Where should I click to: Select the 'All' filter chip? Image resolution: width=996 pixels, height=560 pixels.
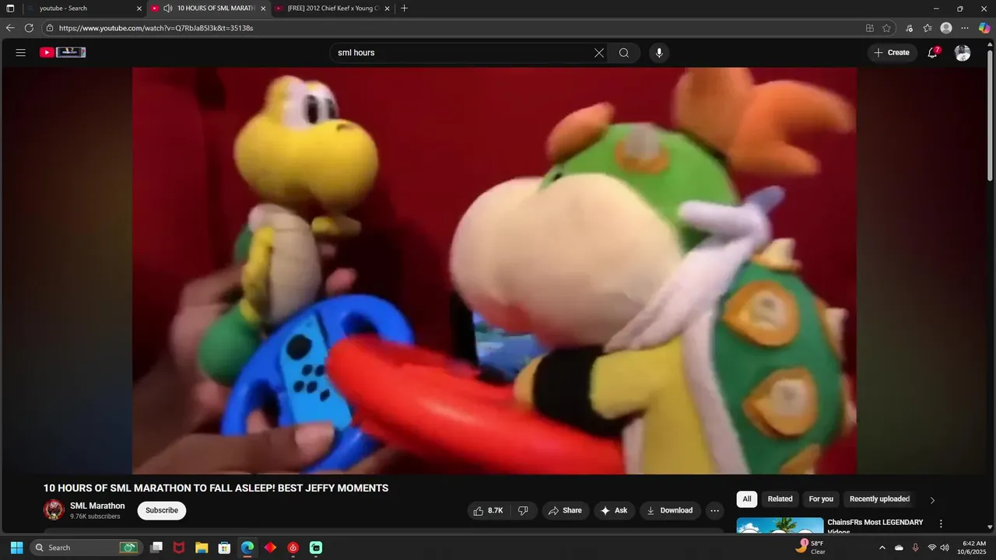pos(747,499)
